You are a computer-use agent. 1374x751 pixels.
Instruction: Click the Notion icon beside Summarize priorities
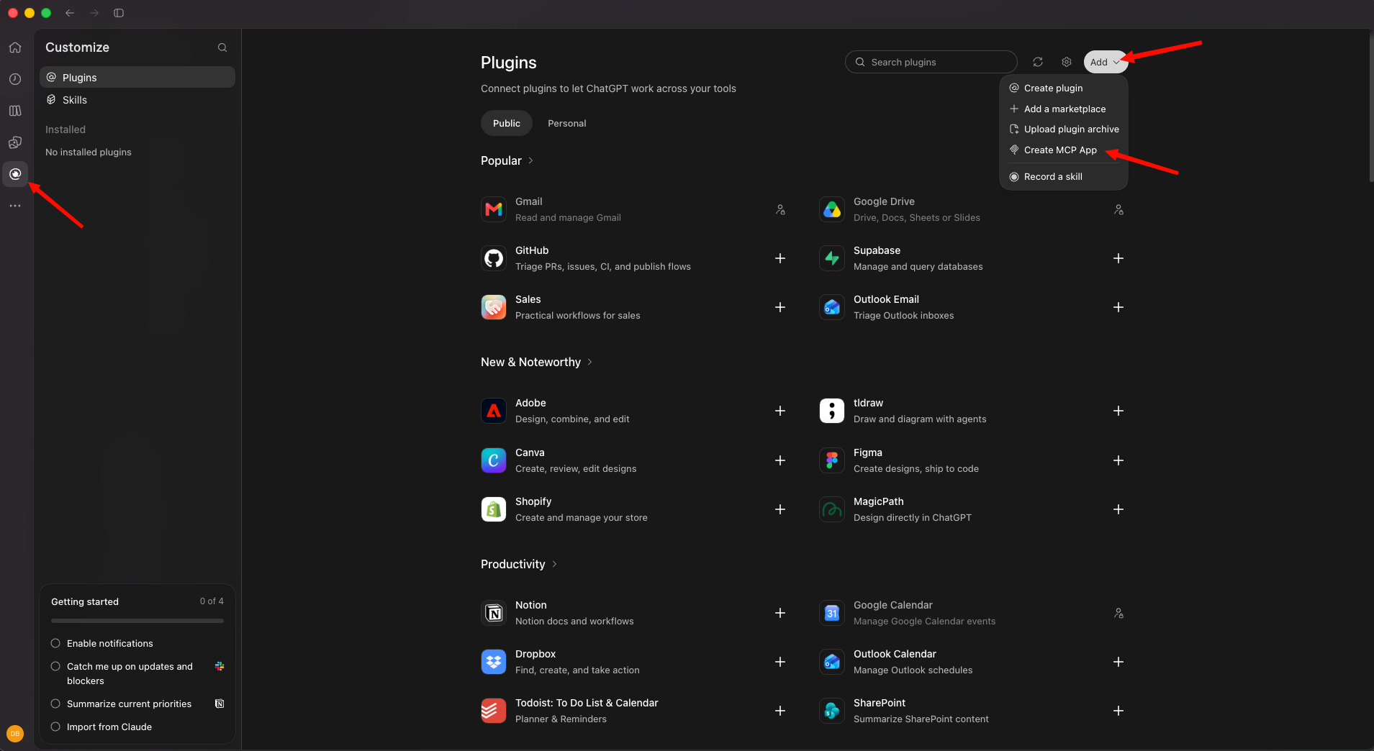point(220,704)
